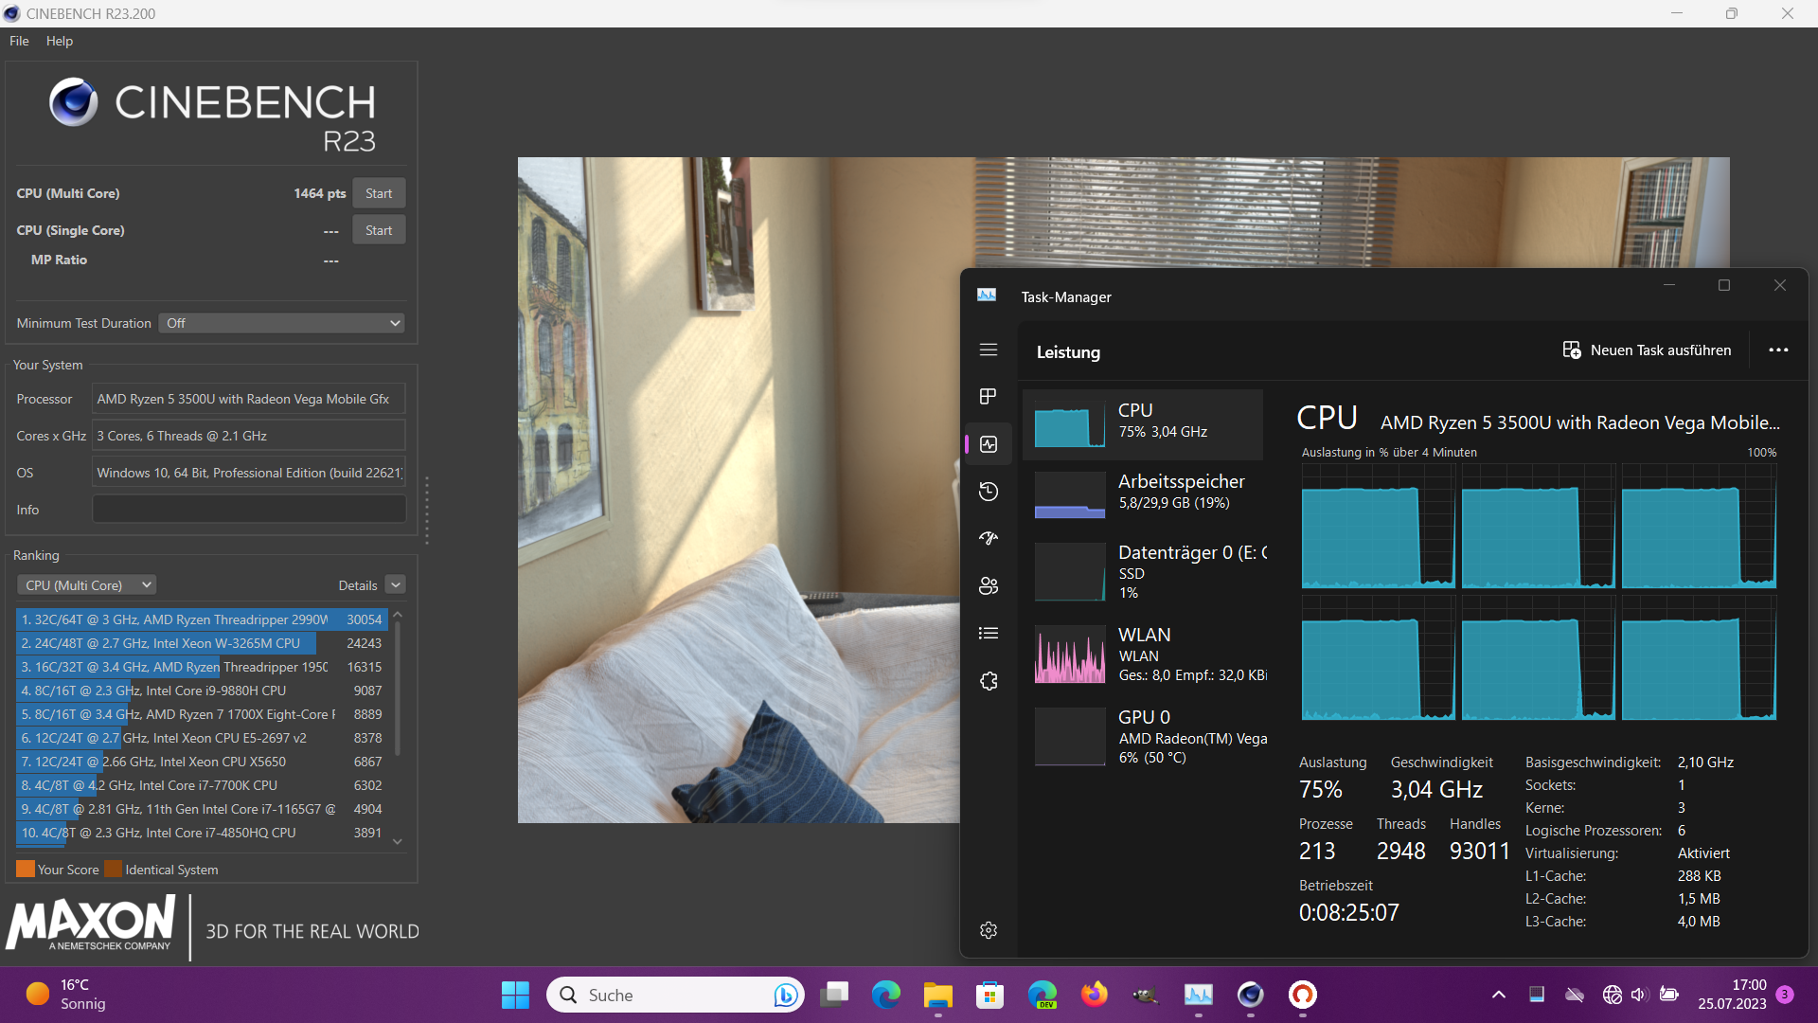Screen dimensions: 1818x1023
Task: Select ranking row Intel Xeon W-3265M
Action: tap(202, 643)
